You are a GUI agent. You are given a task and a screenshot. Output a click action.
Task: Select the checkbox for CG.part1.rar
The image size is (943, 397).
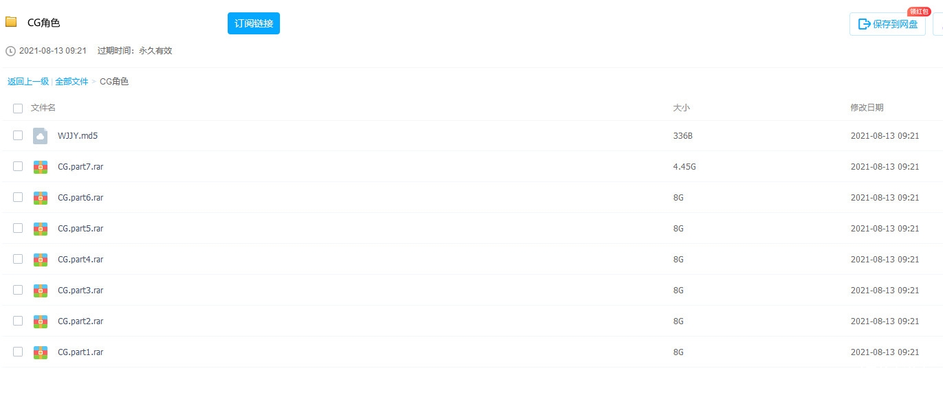[x=18, y=352]
